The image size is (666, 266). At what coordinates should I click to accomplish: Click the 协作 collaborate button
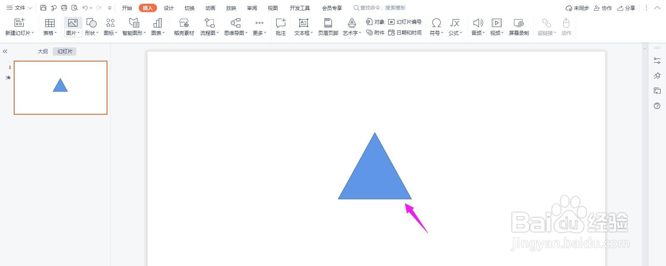pos(603,8)
